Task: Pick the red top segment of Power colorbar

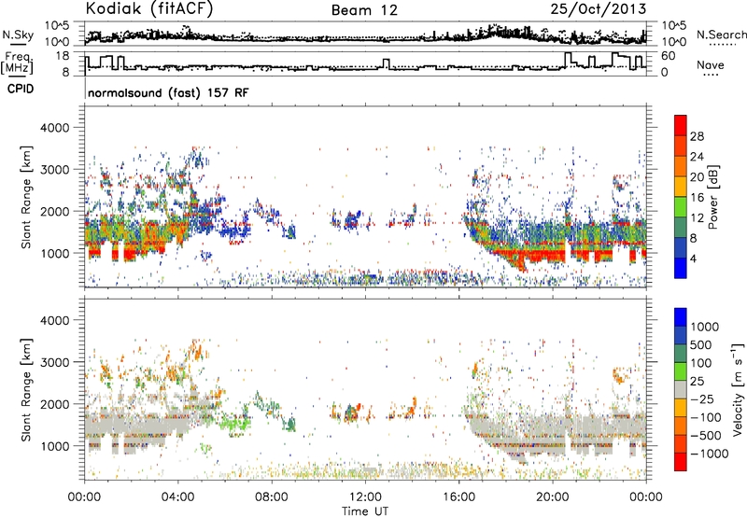Action: tap(681, 125)
